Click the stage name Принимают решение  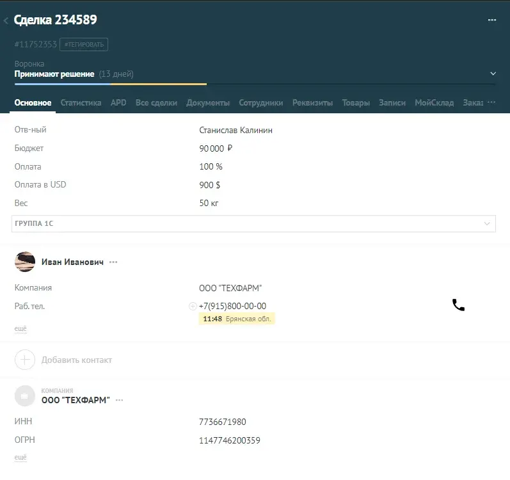tap(54, 74)
